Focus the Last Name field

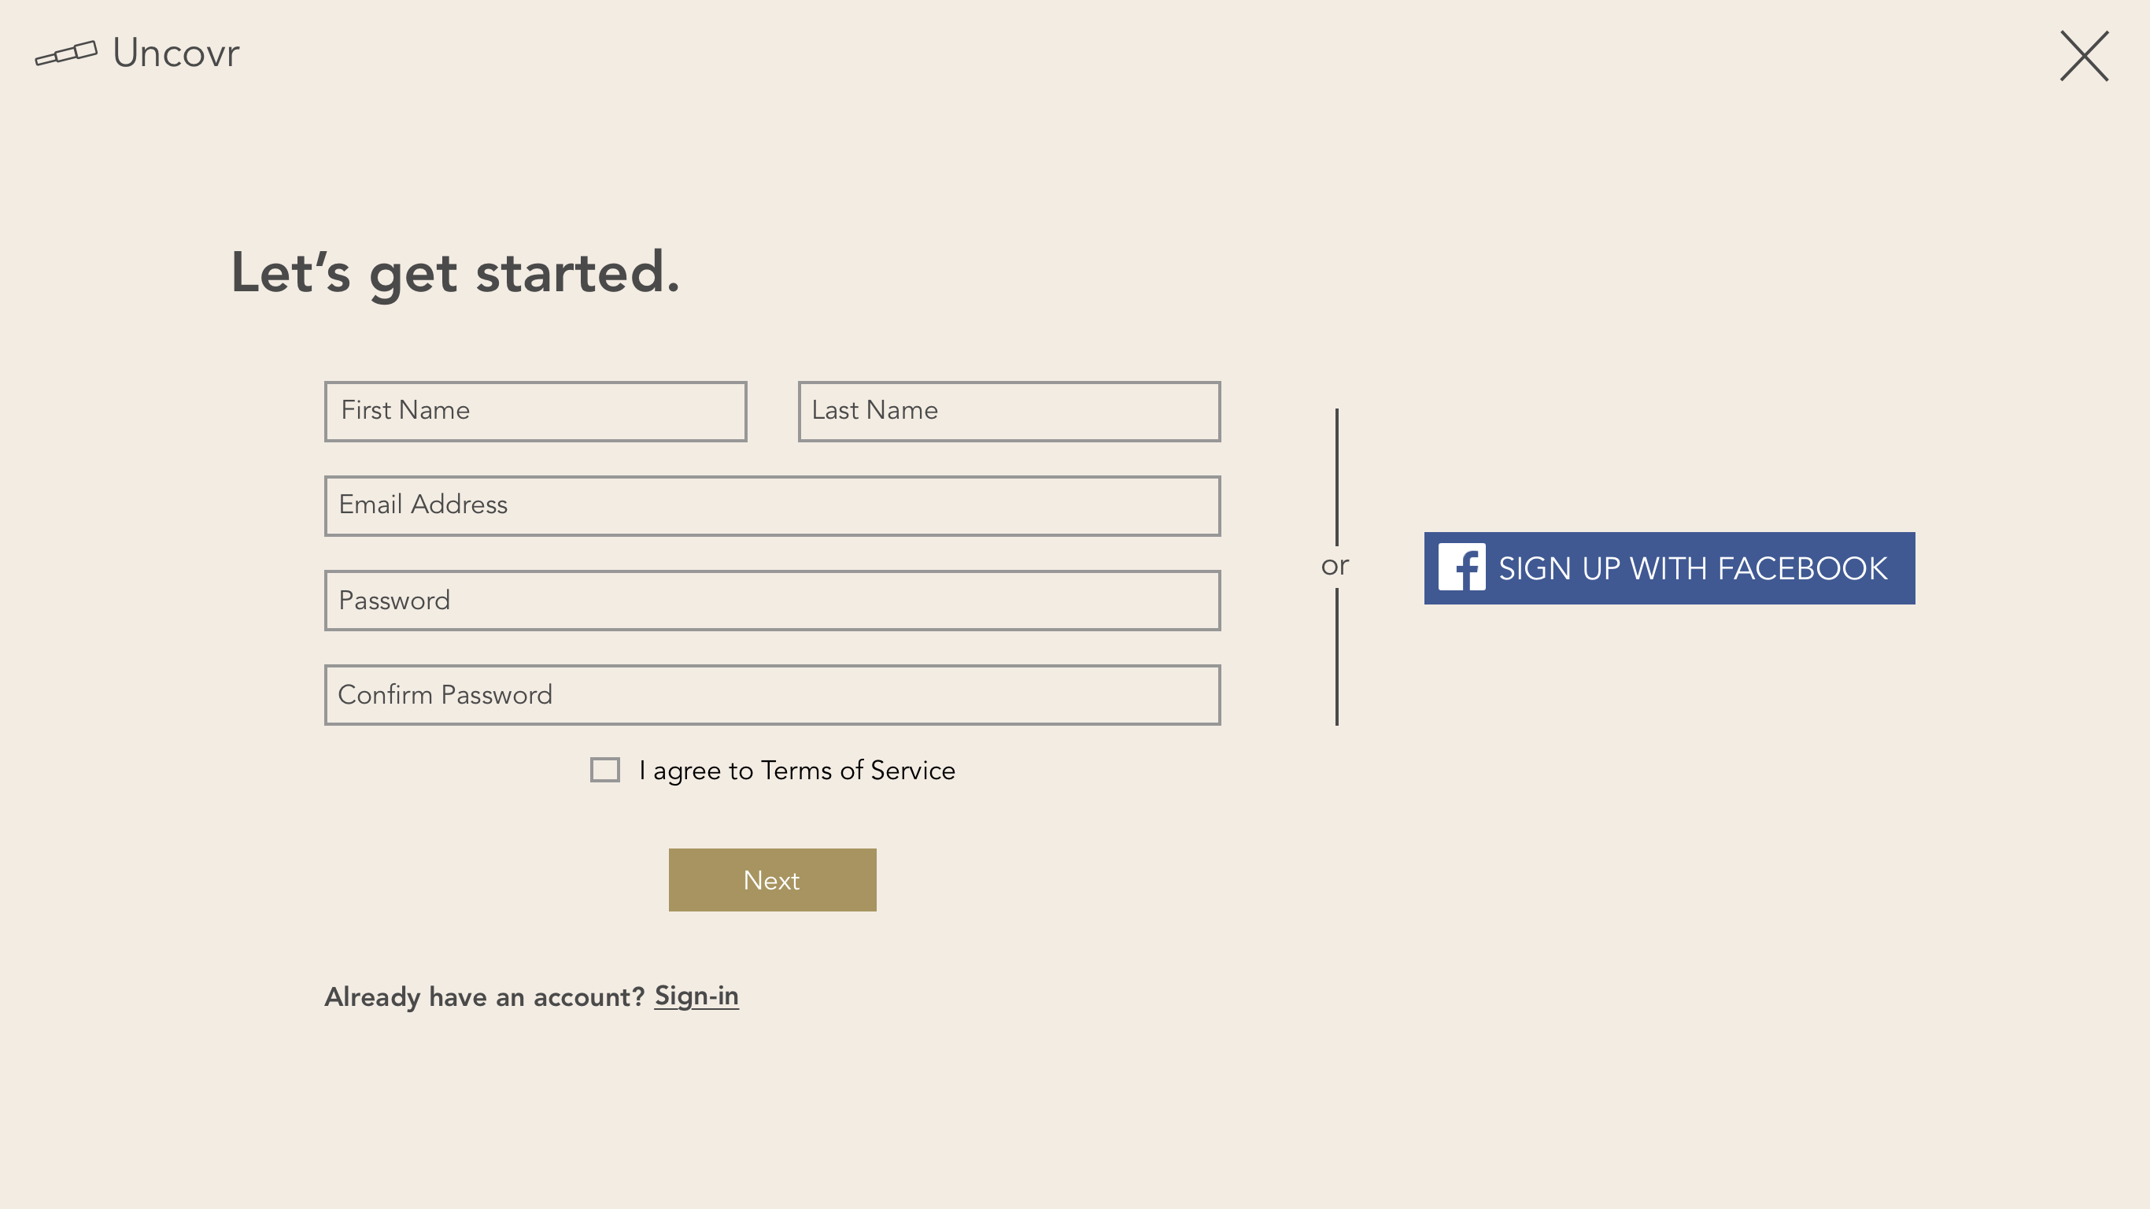point(1009,411)
